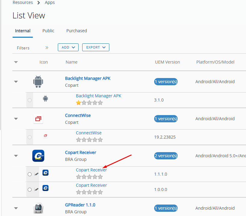Click the Android/Android 5.0+ platform text for Copart Receiver

[221, 156]
